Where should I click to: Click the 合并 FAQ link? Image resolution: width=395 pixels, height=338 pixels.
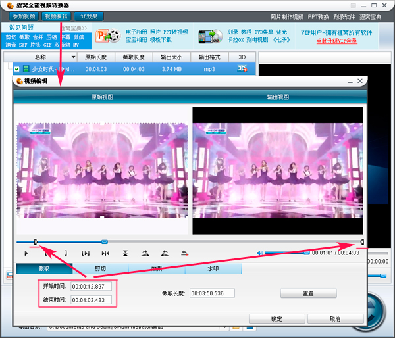point(38,37)
